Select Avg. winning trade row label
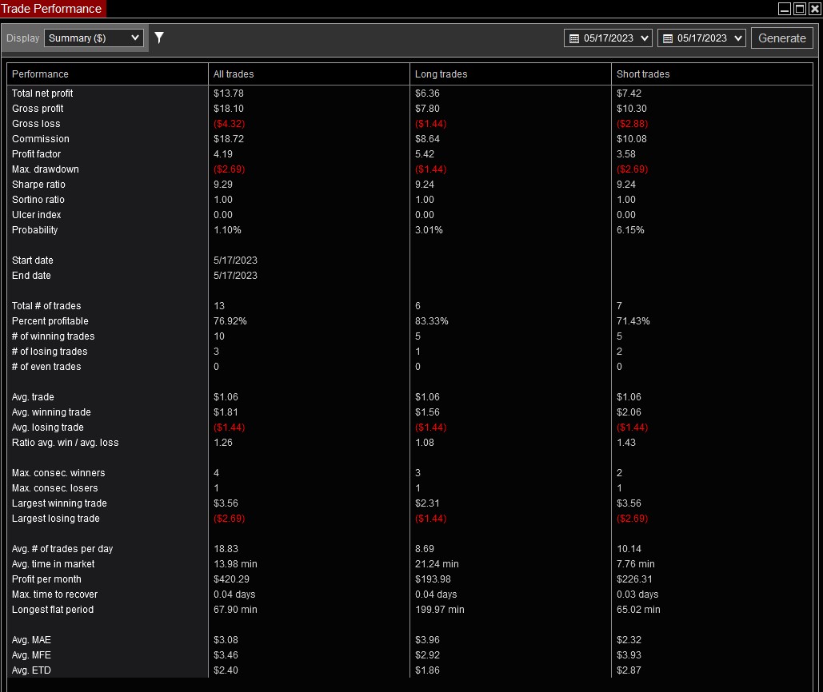The width and height of the screenshot is (823, 692). click(51, 412)
